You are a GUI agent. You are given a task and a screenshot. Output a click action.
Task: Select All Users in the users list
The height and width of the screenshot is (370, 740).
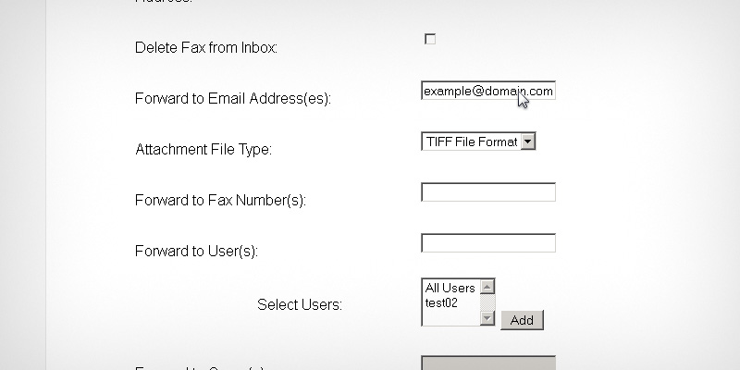(450, 288)
